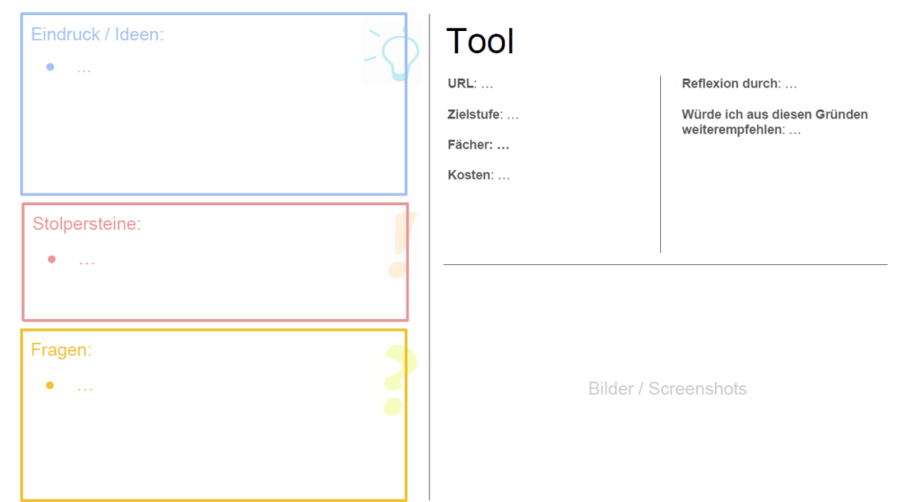905x502 pixels.
Task: Click the ellipsis text under Stolpersteine
Action: 87,261
